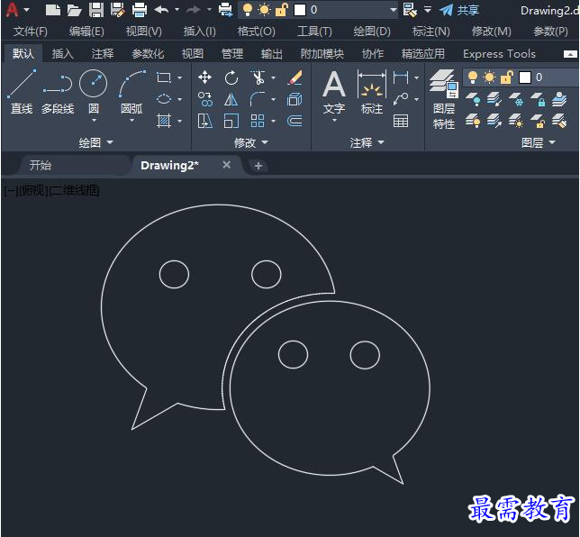Open the 编辑(E) menu
Image resolution: width=580 pixels, height=537 pixels.
pyautogui.click(x=86, y=32)
